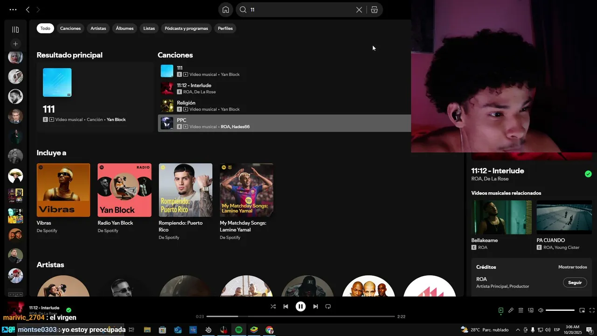
Task: Mute the Spotify volume
Action: [541, 310]
